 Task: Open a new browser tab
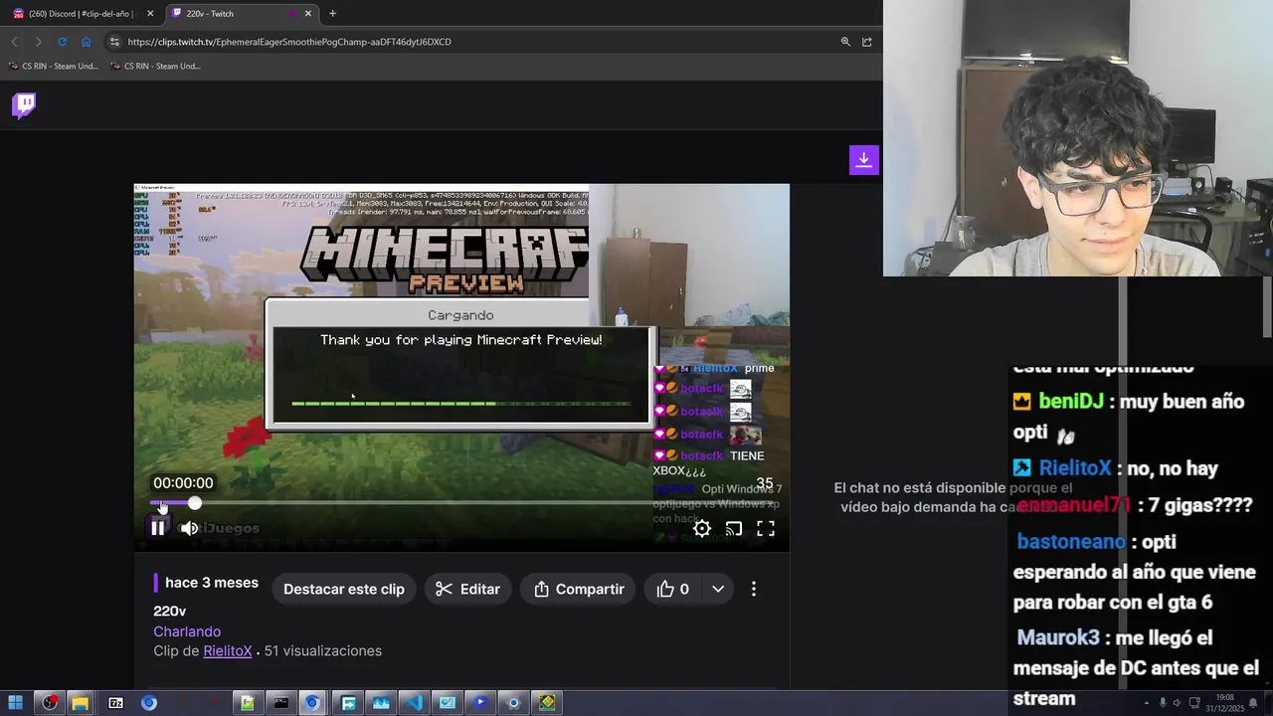(332, 14)
